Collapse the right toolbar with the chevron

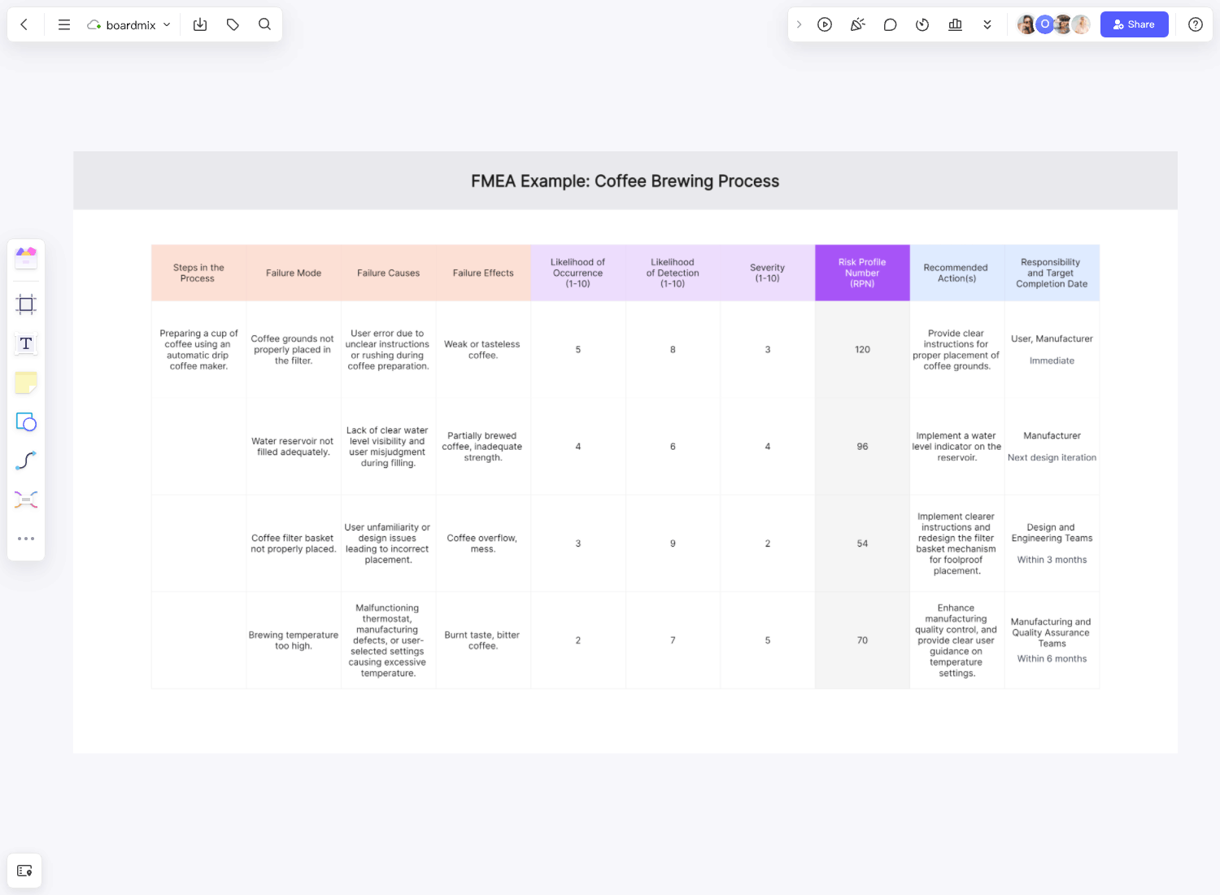pos(799,24)
